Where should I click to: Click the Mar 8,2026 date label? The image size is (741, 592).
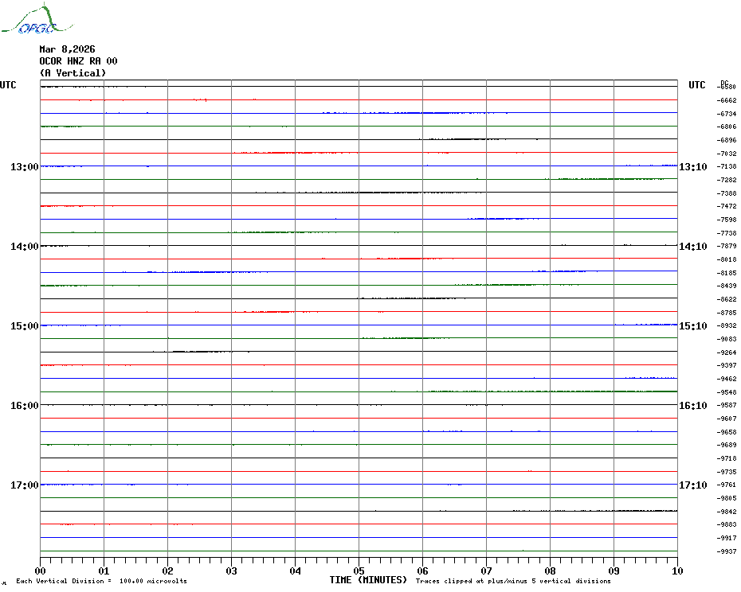(67, 49)
